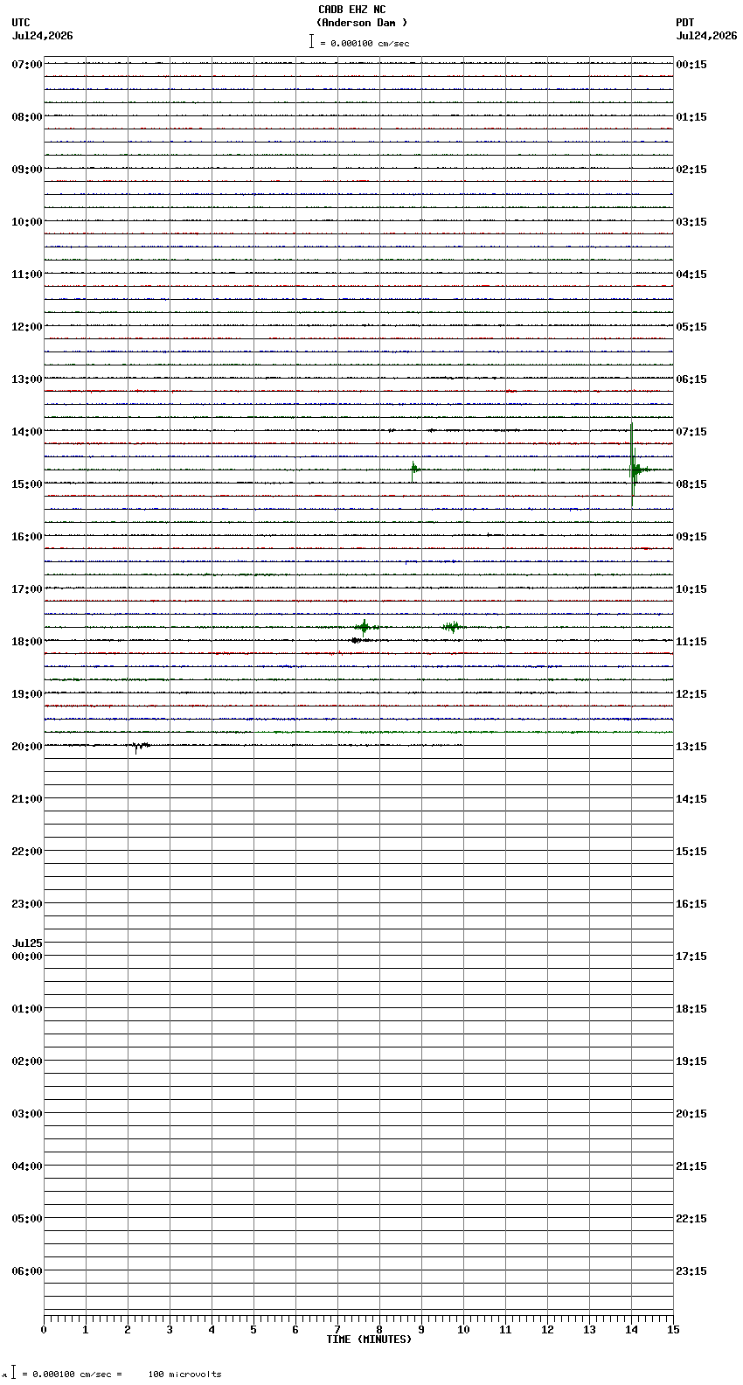This screenshot has height=1385, width=743.
Task: Click the 05:15 PDT row label
Action: [x=691, y=327]
